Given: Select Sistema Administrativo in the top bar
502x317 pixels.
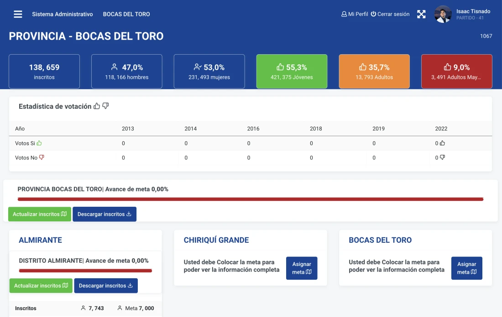Looking at the screenshot, I should (x=63, y=14).
